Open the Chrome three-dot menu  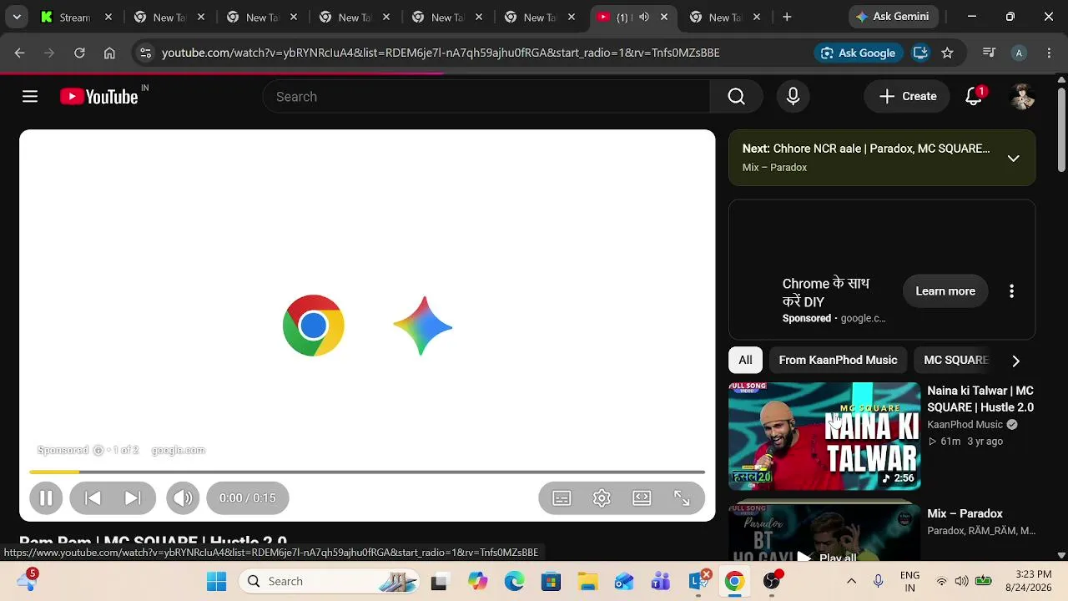pyautogui.click(x=1048, y=53)
